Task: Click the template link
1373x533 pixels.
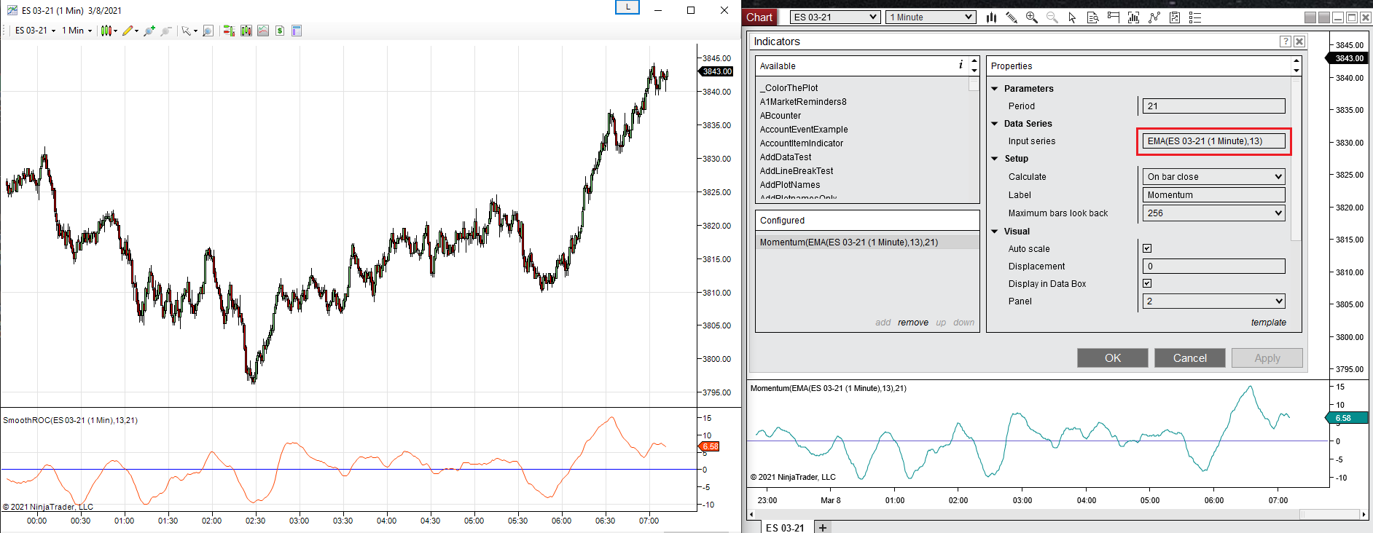Action: coord(1269,323)
